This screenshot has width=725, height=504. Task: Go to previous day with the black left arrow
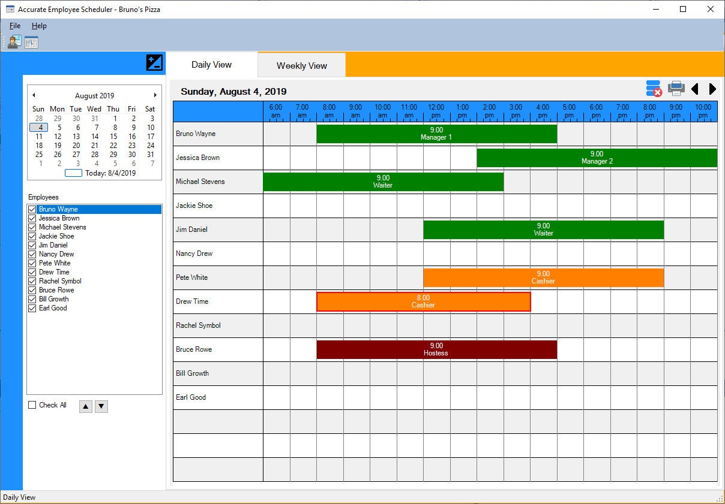tap(694, 89)
